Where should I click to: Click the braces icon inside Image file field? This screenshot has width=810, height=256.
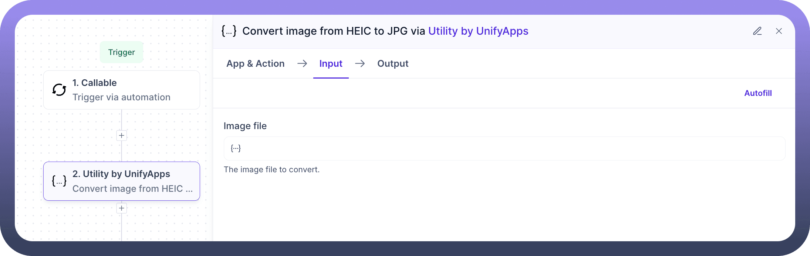pos(236,148)
